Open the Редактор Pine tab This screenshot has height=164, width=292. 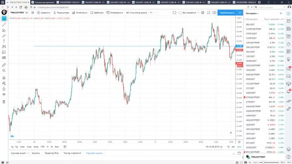click(52, 153)
